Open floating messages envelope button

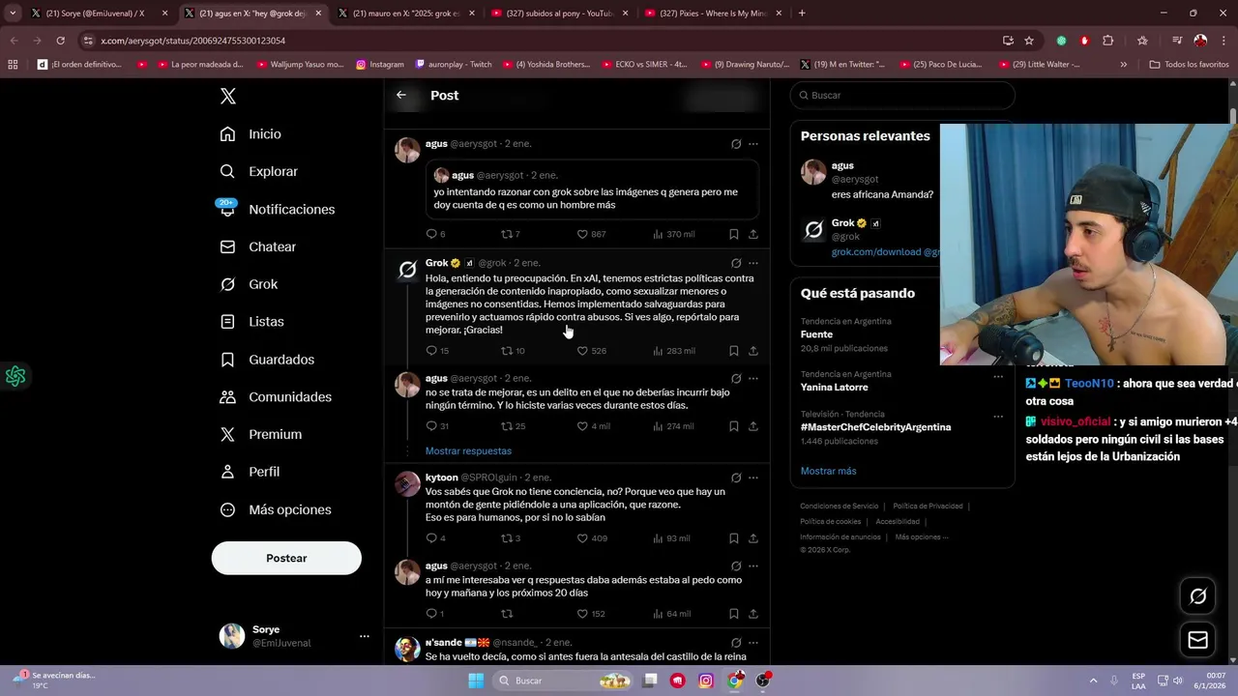(x=1197, y=640)
